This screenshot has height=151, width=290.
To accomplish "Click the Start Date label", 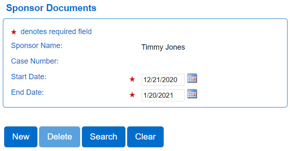I will coord(29,77).
